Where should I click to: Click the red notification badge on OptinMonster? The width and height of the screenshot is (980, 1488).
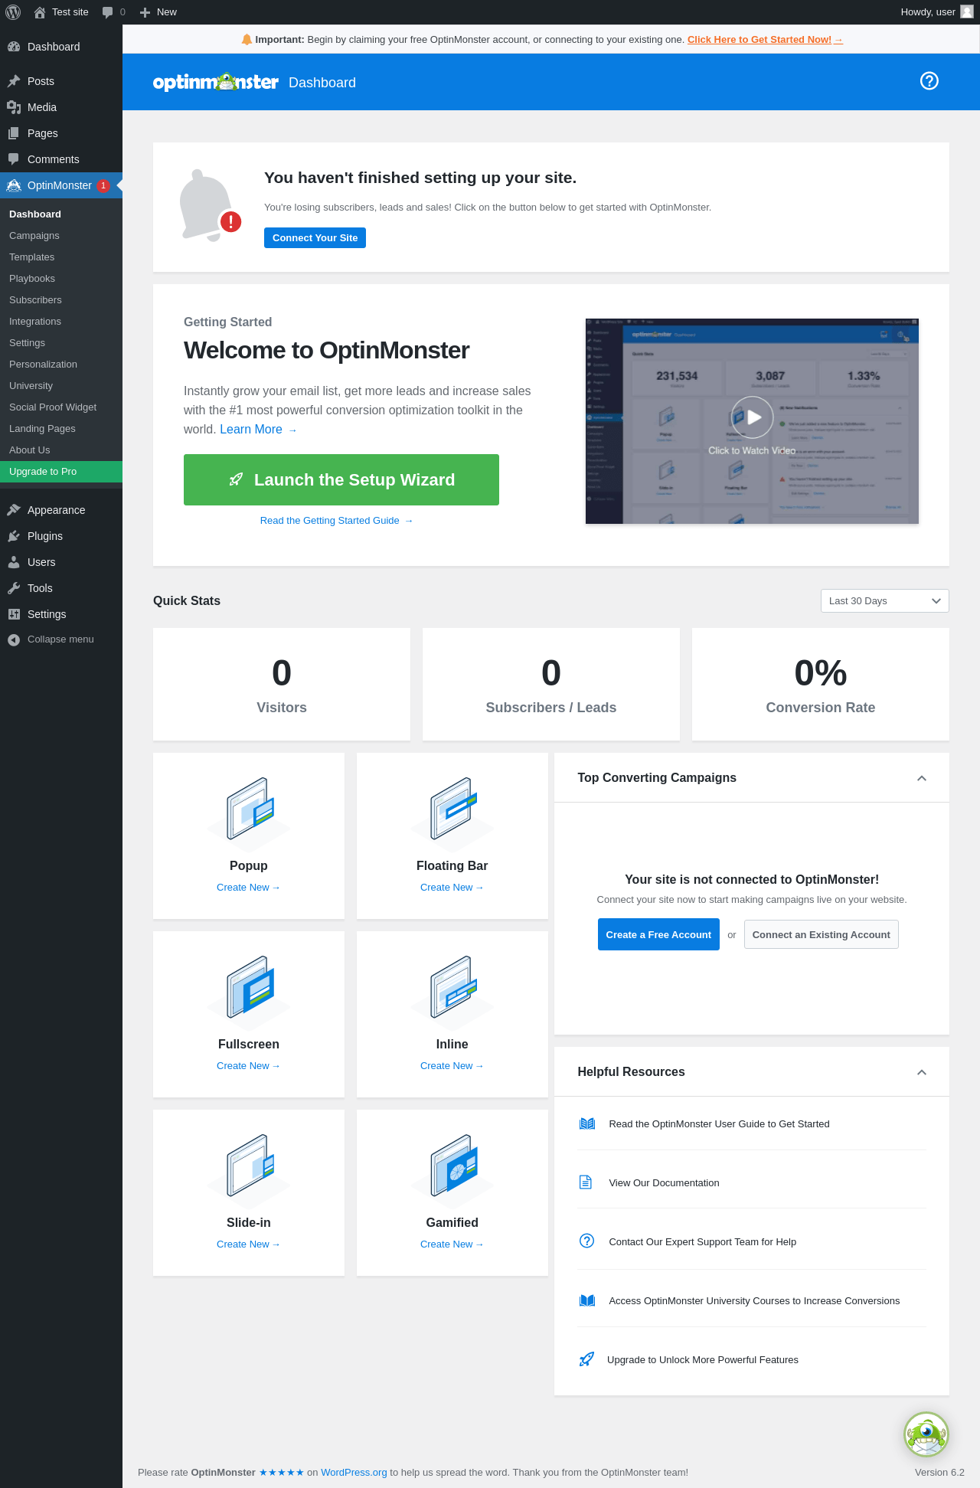pyautogui.click(x=103, y=185)
